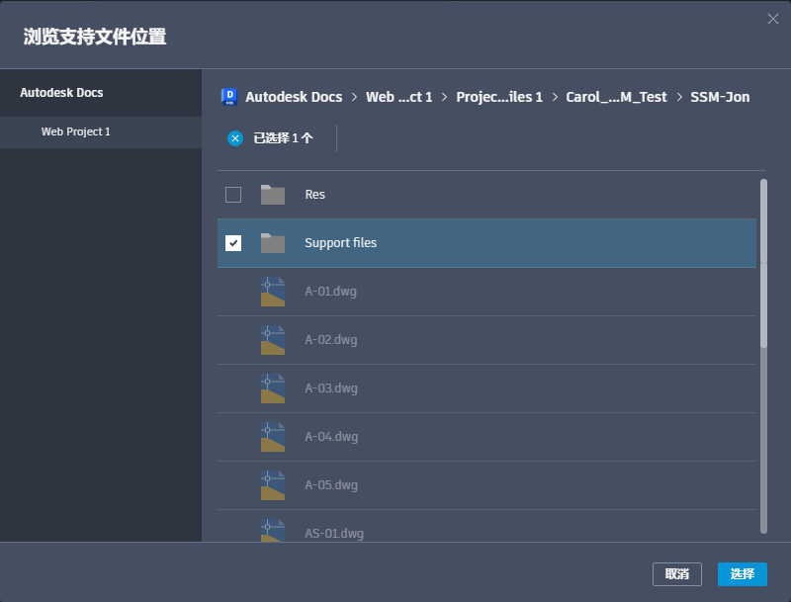The width and height of the screenshot is (791, 602).
Task: Click the 取消 cancel button
Action: click(x=677, y=574)
